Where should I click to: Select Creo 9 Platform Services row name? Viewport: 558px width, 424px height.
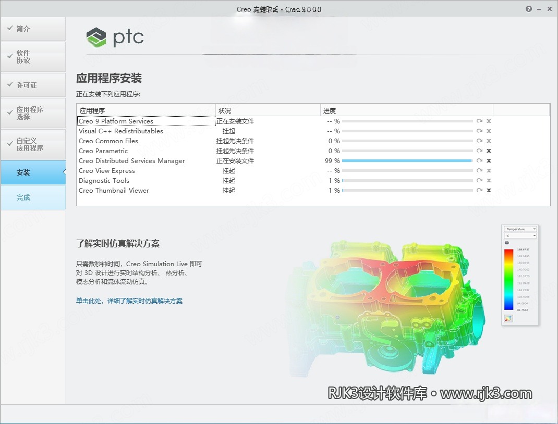tap(116, 121)
